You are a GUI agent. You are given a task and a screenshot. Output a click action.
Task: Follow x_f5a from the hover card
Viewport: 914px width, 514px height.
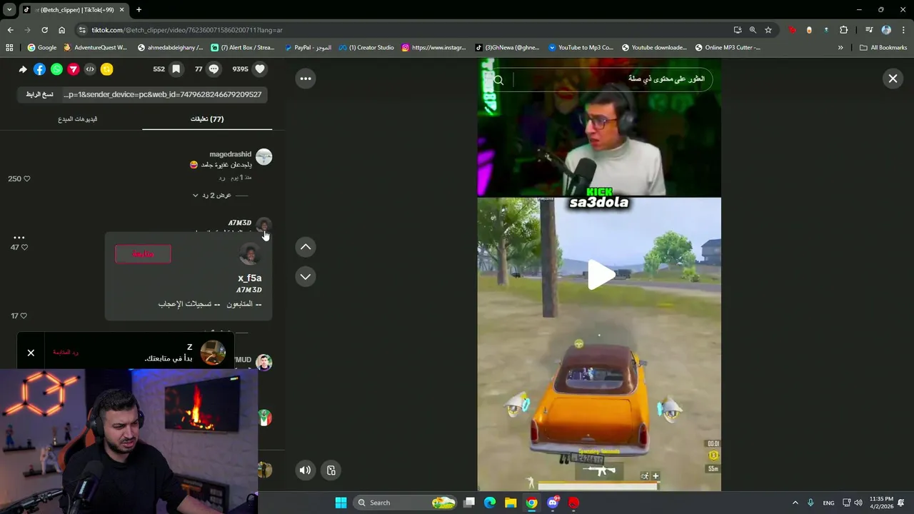coord(143,254)
